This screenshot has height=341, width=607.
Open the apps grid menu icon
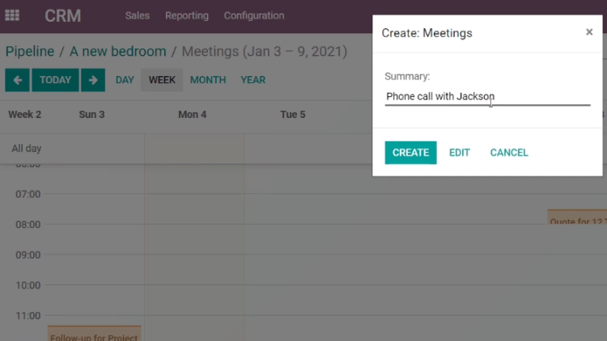click(12, 15)
